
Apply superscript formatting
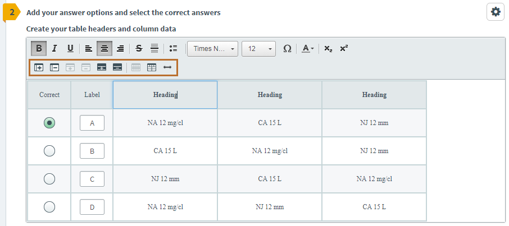tap(344, 49)
